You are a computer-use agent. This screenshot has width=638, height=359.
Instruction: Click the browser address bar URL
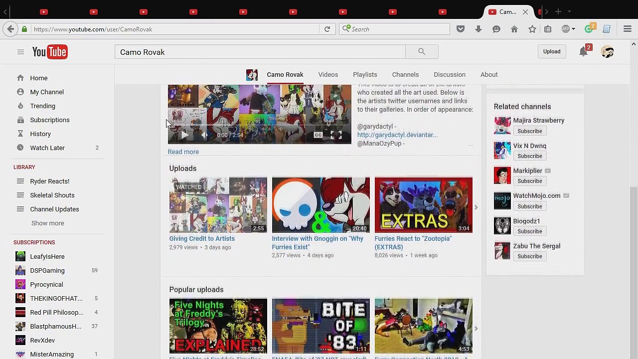(93, 29)
